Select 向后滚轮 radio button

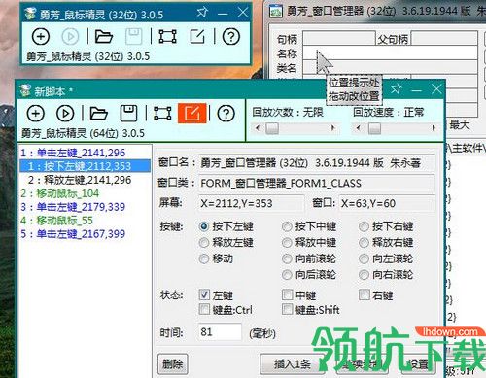tap(287, 275)
